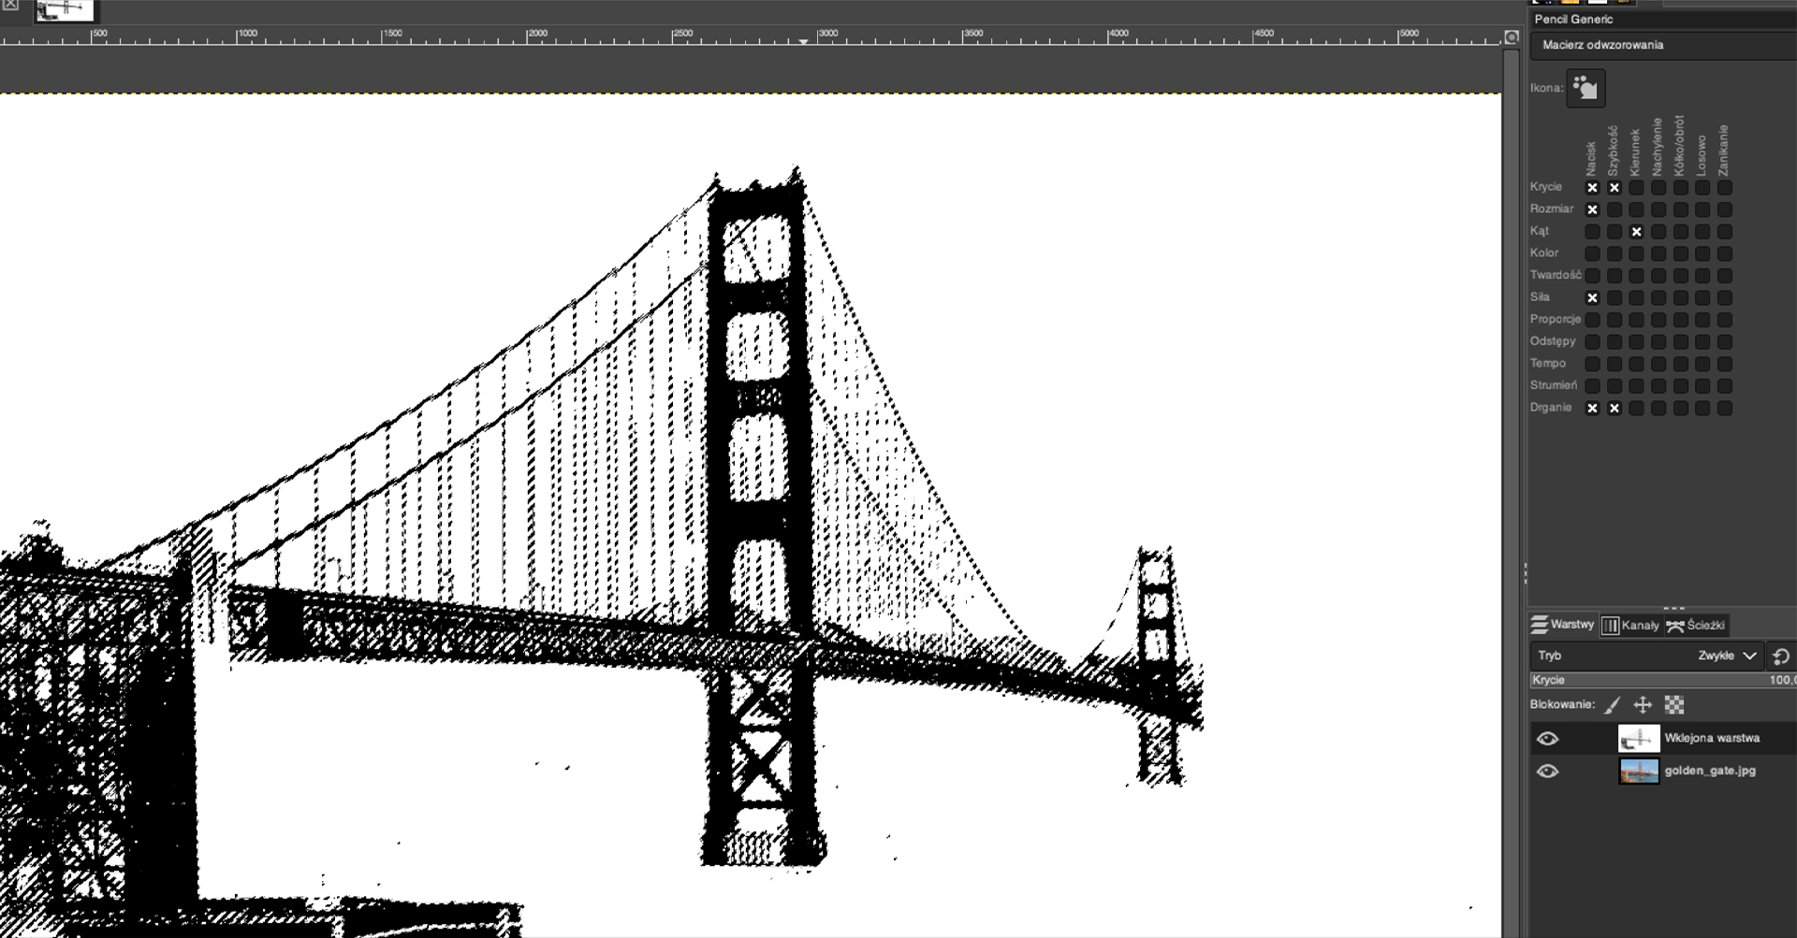Switch to the Ścieżki tab
Screen dimensions: 1797x938
(x=1696, y=625)
